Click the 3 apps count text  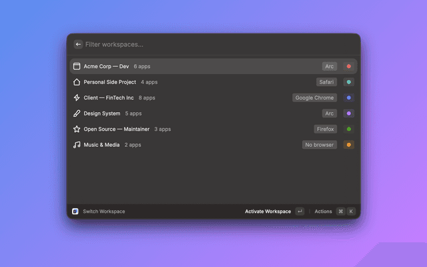click(163, 129)
